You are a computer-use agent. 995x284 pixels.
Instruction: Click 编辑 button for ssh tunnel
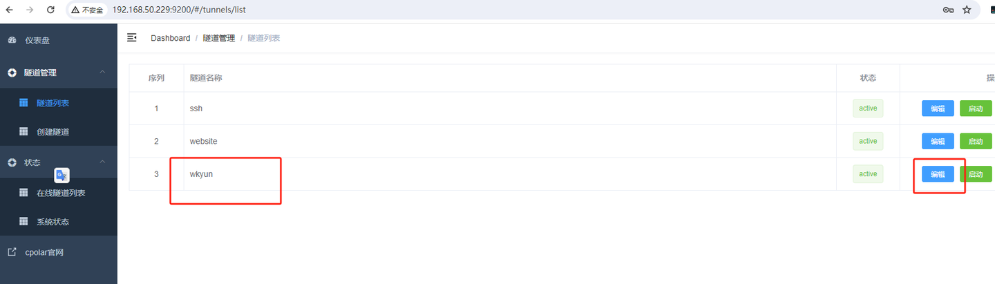938,108
